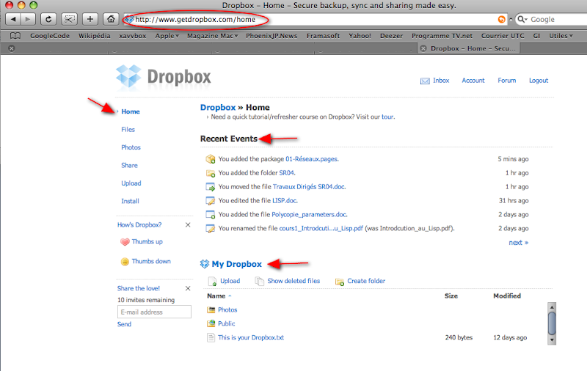Click the renamed file icon for cours1 pdf
Screen dimensions: 587x371
click(x=211, y=229)
